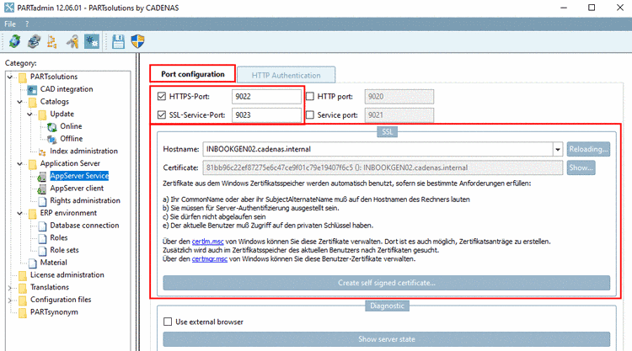The image size is (632, 351).
Task: Click the Online update globe icon
Action: coord(52,127)
